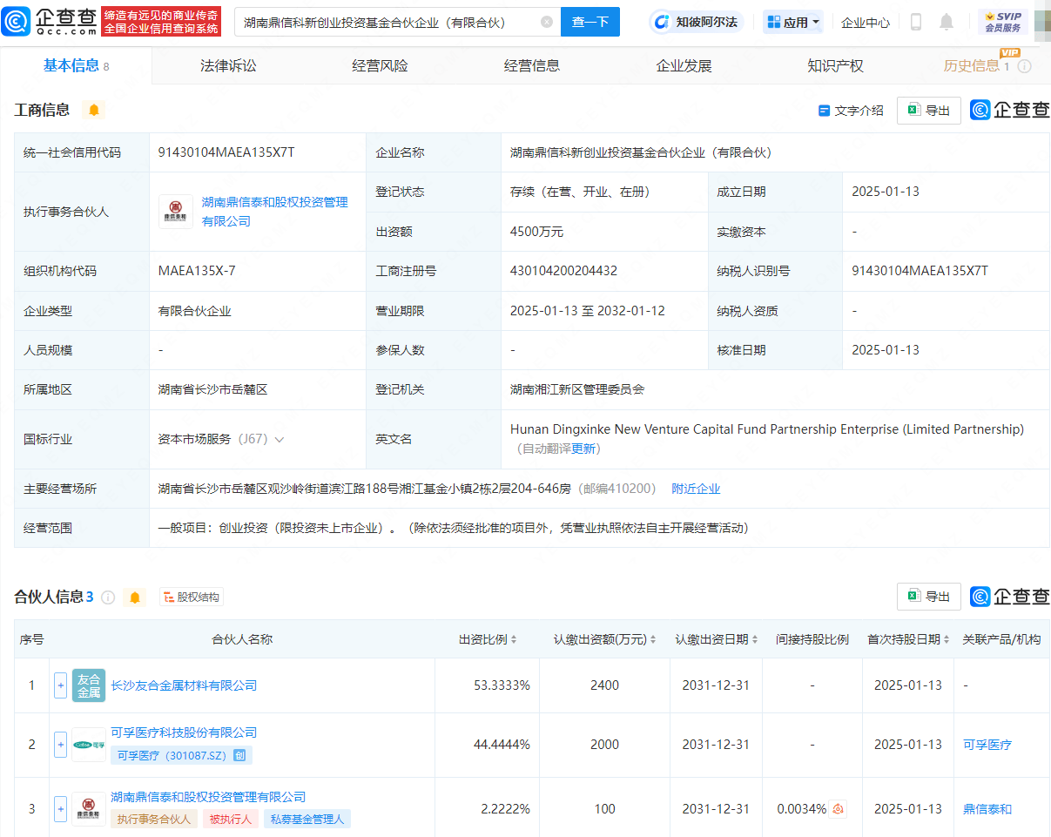Open the 知识产权 tab
1051x837 pixels.
(834, 64)
